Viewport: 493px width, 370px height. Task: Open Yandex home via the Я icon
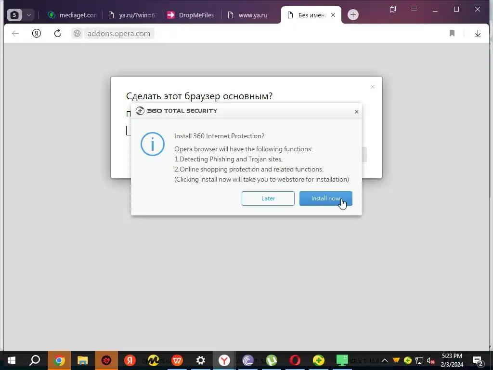(37, 33)
